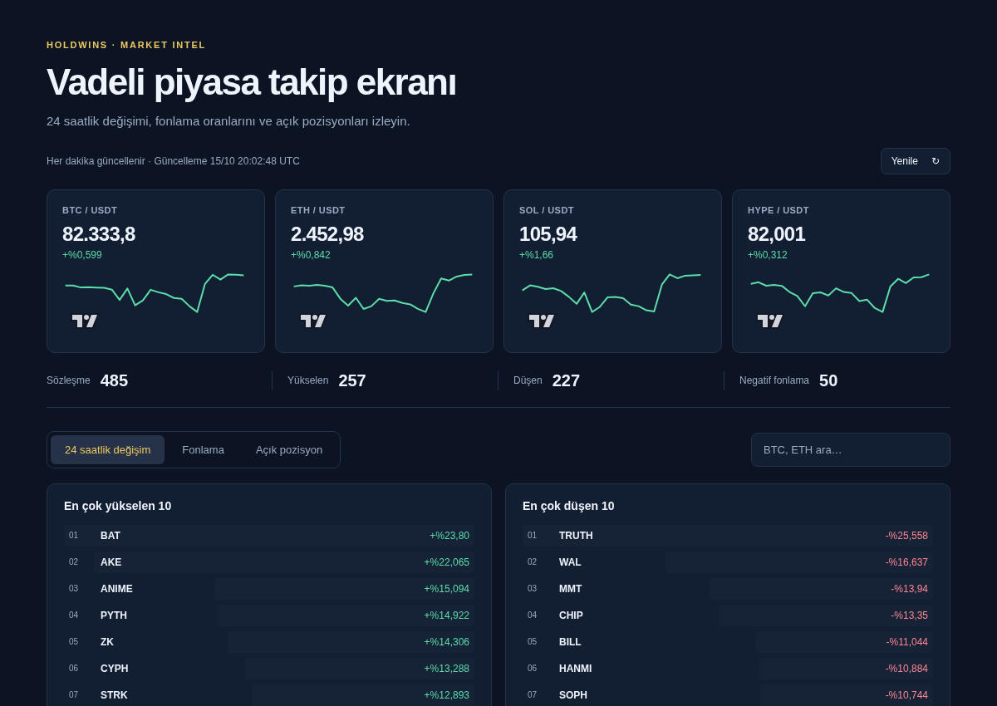The image size is (997, 706).
Task: Click the En çok yükselen 10 heading
Action: coord(118,506)
